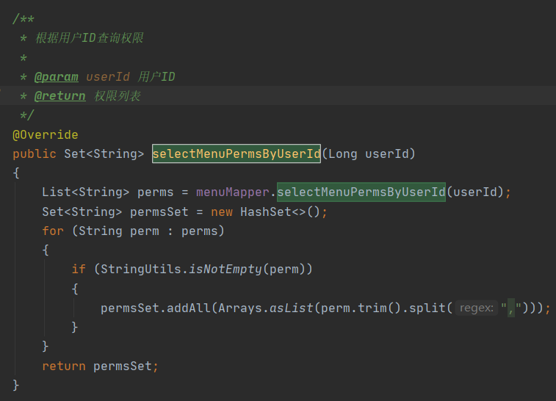Click the if keyword
The width and height of the screenshot is (556, 401).
tap(79, 270)
